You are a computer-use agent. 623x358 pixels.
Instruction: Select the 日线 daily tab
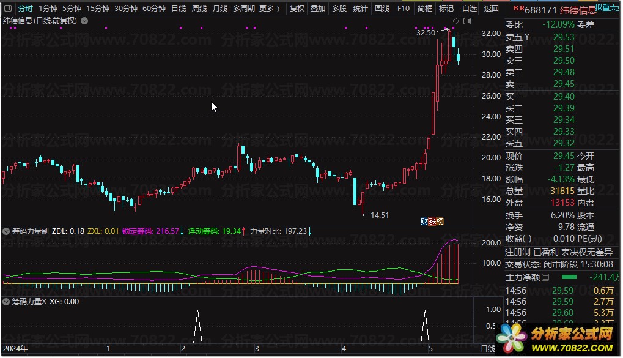(179, 9)
